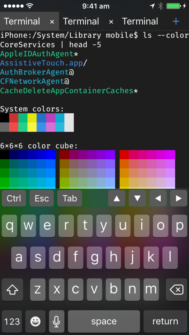The height and width of the screenshot is (335, 189).
Task: Hit the return key
Action: (165, 321)
